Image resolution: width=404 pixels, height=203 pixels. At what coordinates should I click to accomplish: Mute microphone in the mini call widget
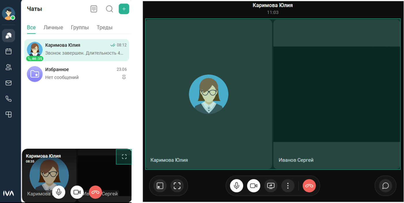(59, 192)
